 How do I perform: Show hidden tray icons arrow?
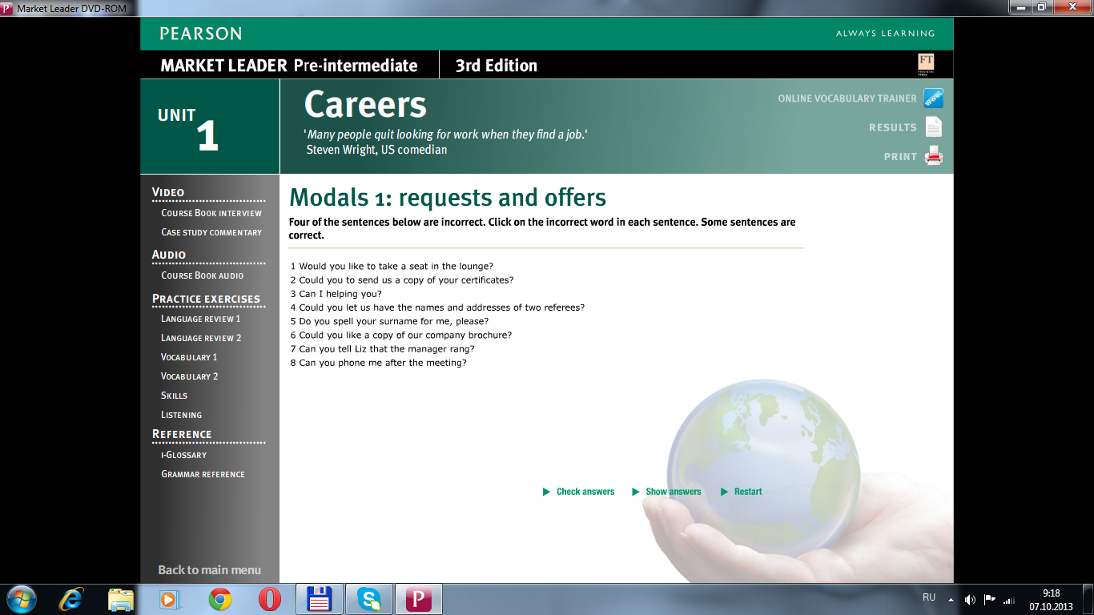951,599
